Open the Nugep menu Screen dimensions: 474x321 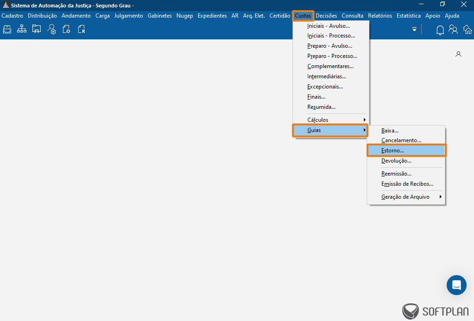185,16
